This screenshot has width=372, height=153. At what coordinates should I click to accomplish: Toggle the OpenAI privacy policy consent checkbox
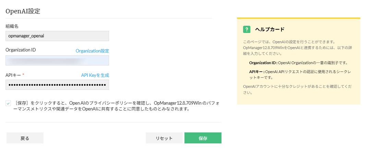[x=8, y=103]
